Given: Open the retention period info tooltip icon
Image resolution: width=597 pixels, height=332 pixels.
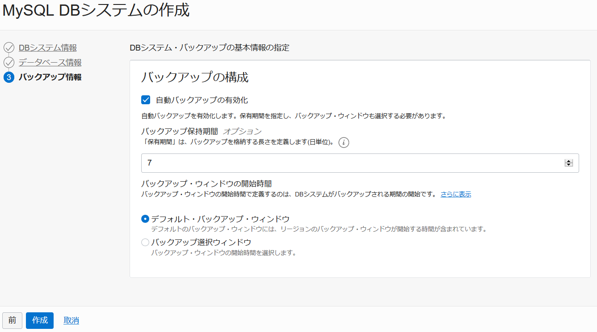Looking at the screenshot, I should point(344,142).
